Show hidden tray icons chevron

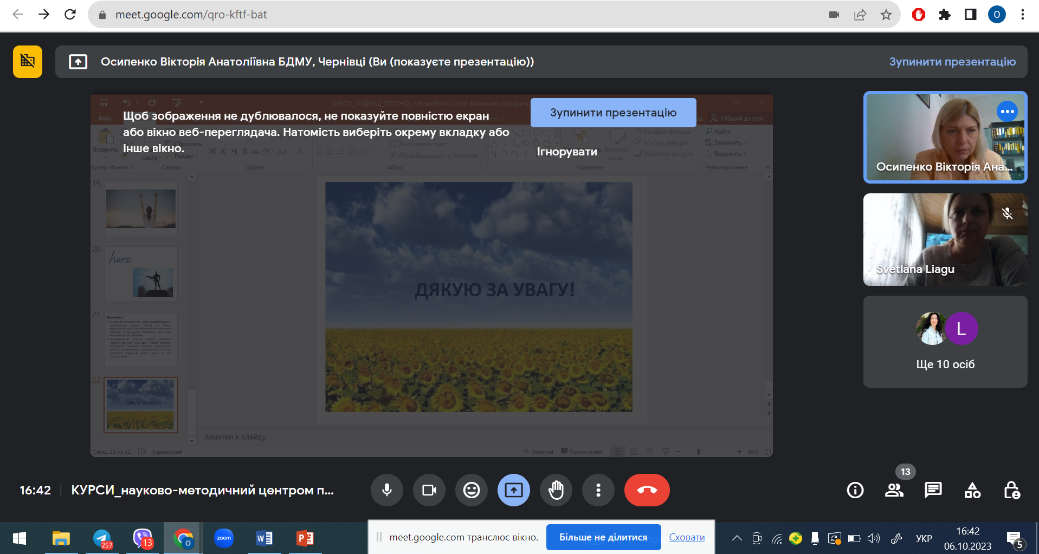(737, 538)
